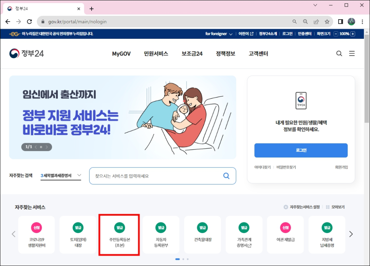Open 자동차 등록원부 service
Screen dimensions: 370x266
(x=161, y=235)
